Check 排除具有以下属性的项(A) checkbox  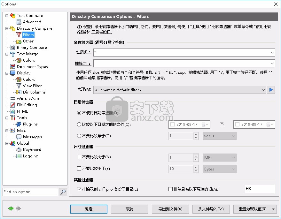pyautogui.click(x=171, y=189)
